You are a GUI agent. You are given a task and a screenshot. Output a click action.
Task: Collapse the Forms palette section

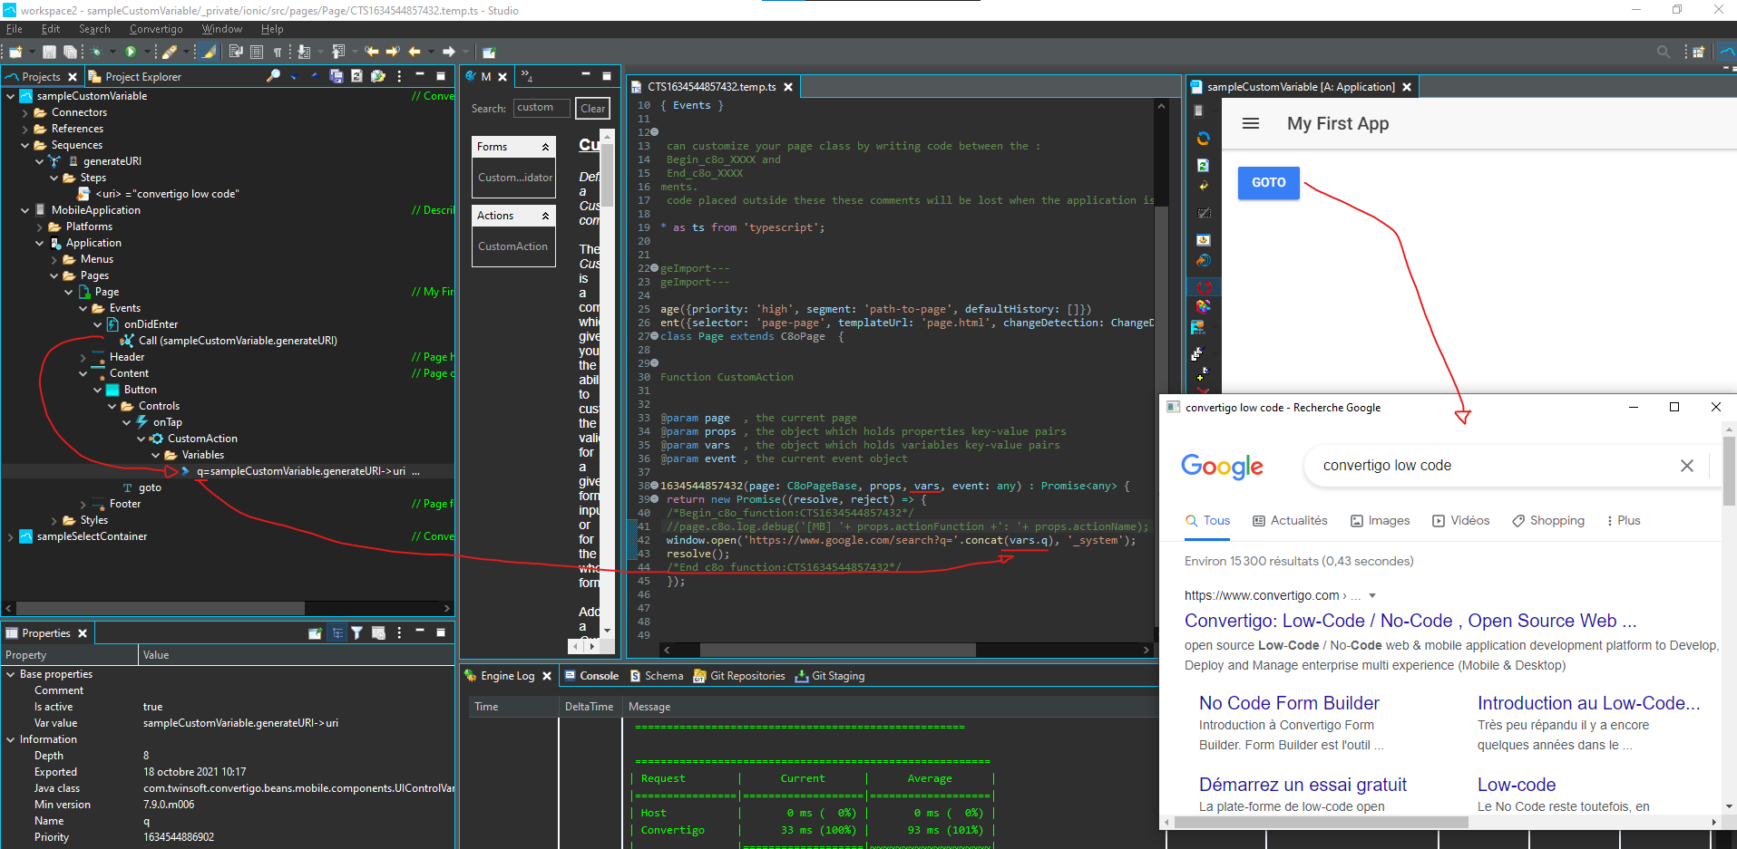tap(545, 147)
